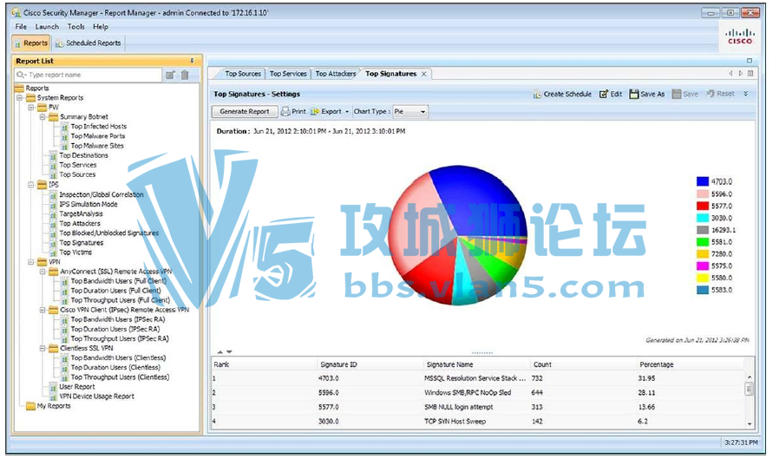Viewport: 773px width, 459px height.
Task: Switch to the Top Attackers tab
Action: 336,74
